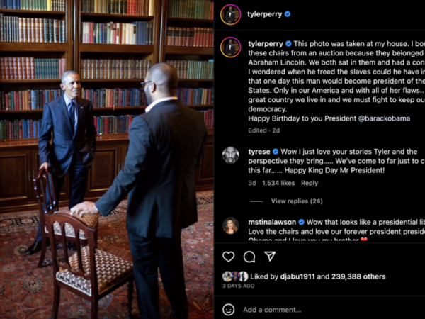Share the post with the paper plane icon

(x=270, y=256)
